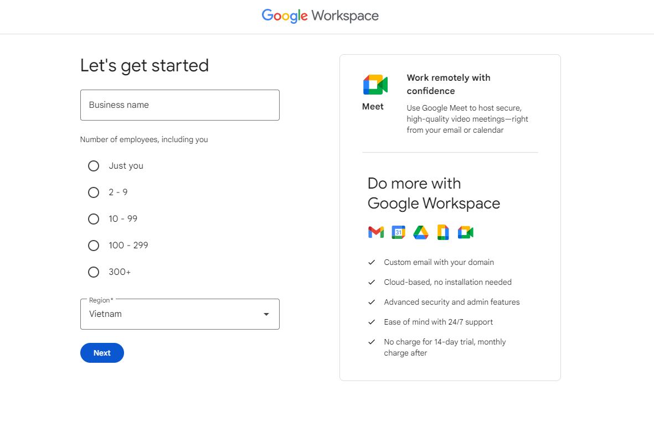654x438 pixels.
Task: Click checkmark beside Custom email with your domain
Action: 372,262
